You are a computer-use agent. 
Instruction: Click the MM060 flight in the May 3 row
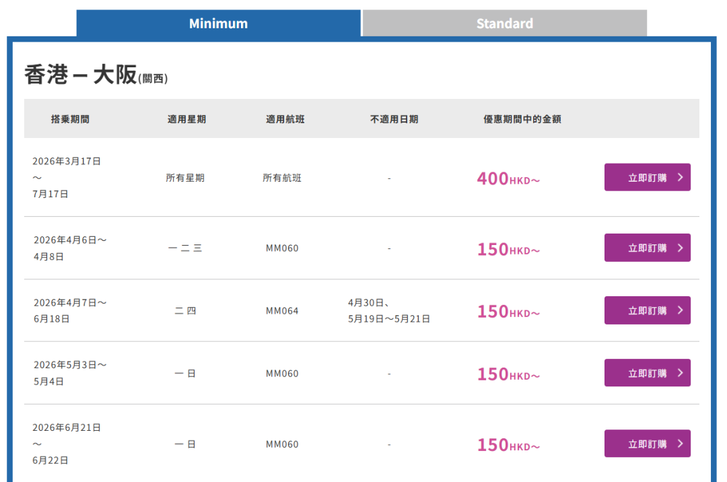pyautogui.click(x=282, y=374)
